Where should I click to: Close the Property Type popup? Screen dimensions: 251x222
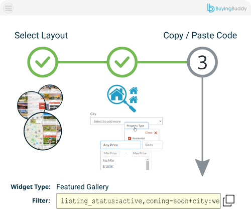[151, 133]
